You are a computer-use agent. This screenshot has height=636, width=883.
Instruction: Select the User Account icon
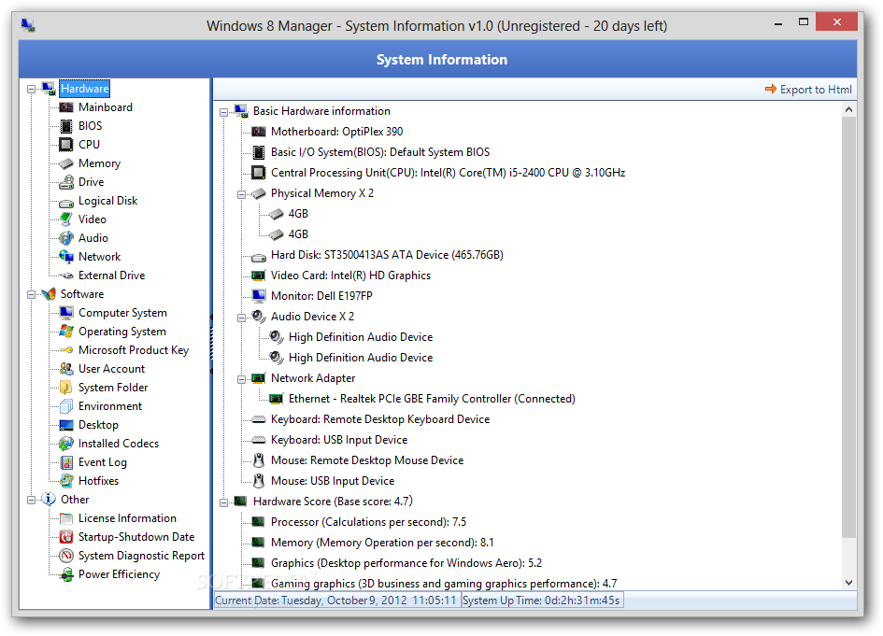[66, 369]
